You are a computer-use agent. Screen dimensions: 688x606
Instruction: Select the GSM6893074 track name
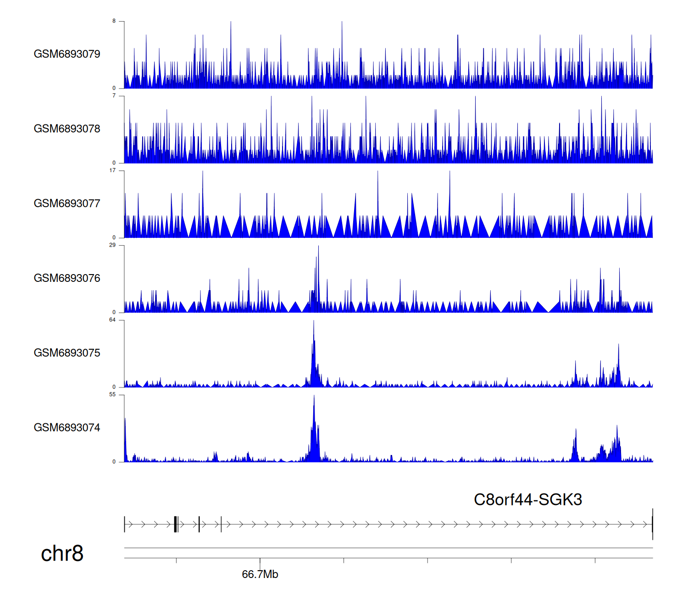click(67, 428)
